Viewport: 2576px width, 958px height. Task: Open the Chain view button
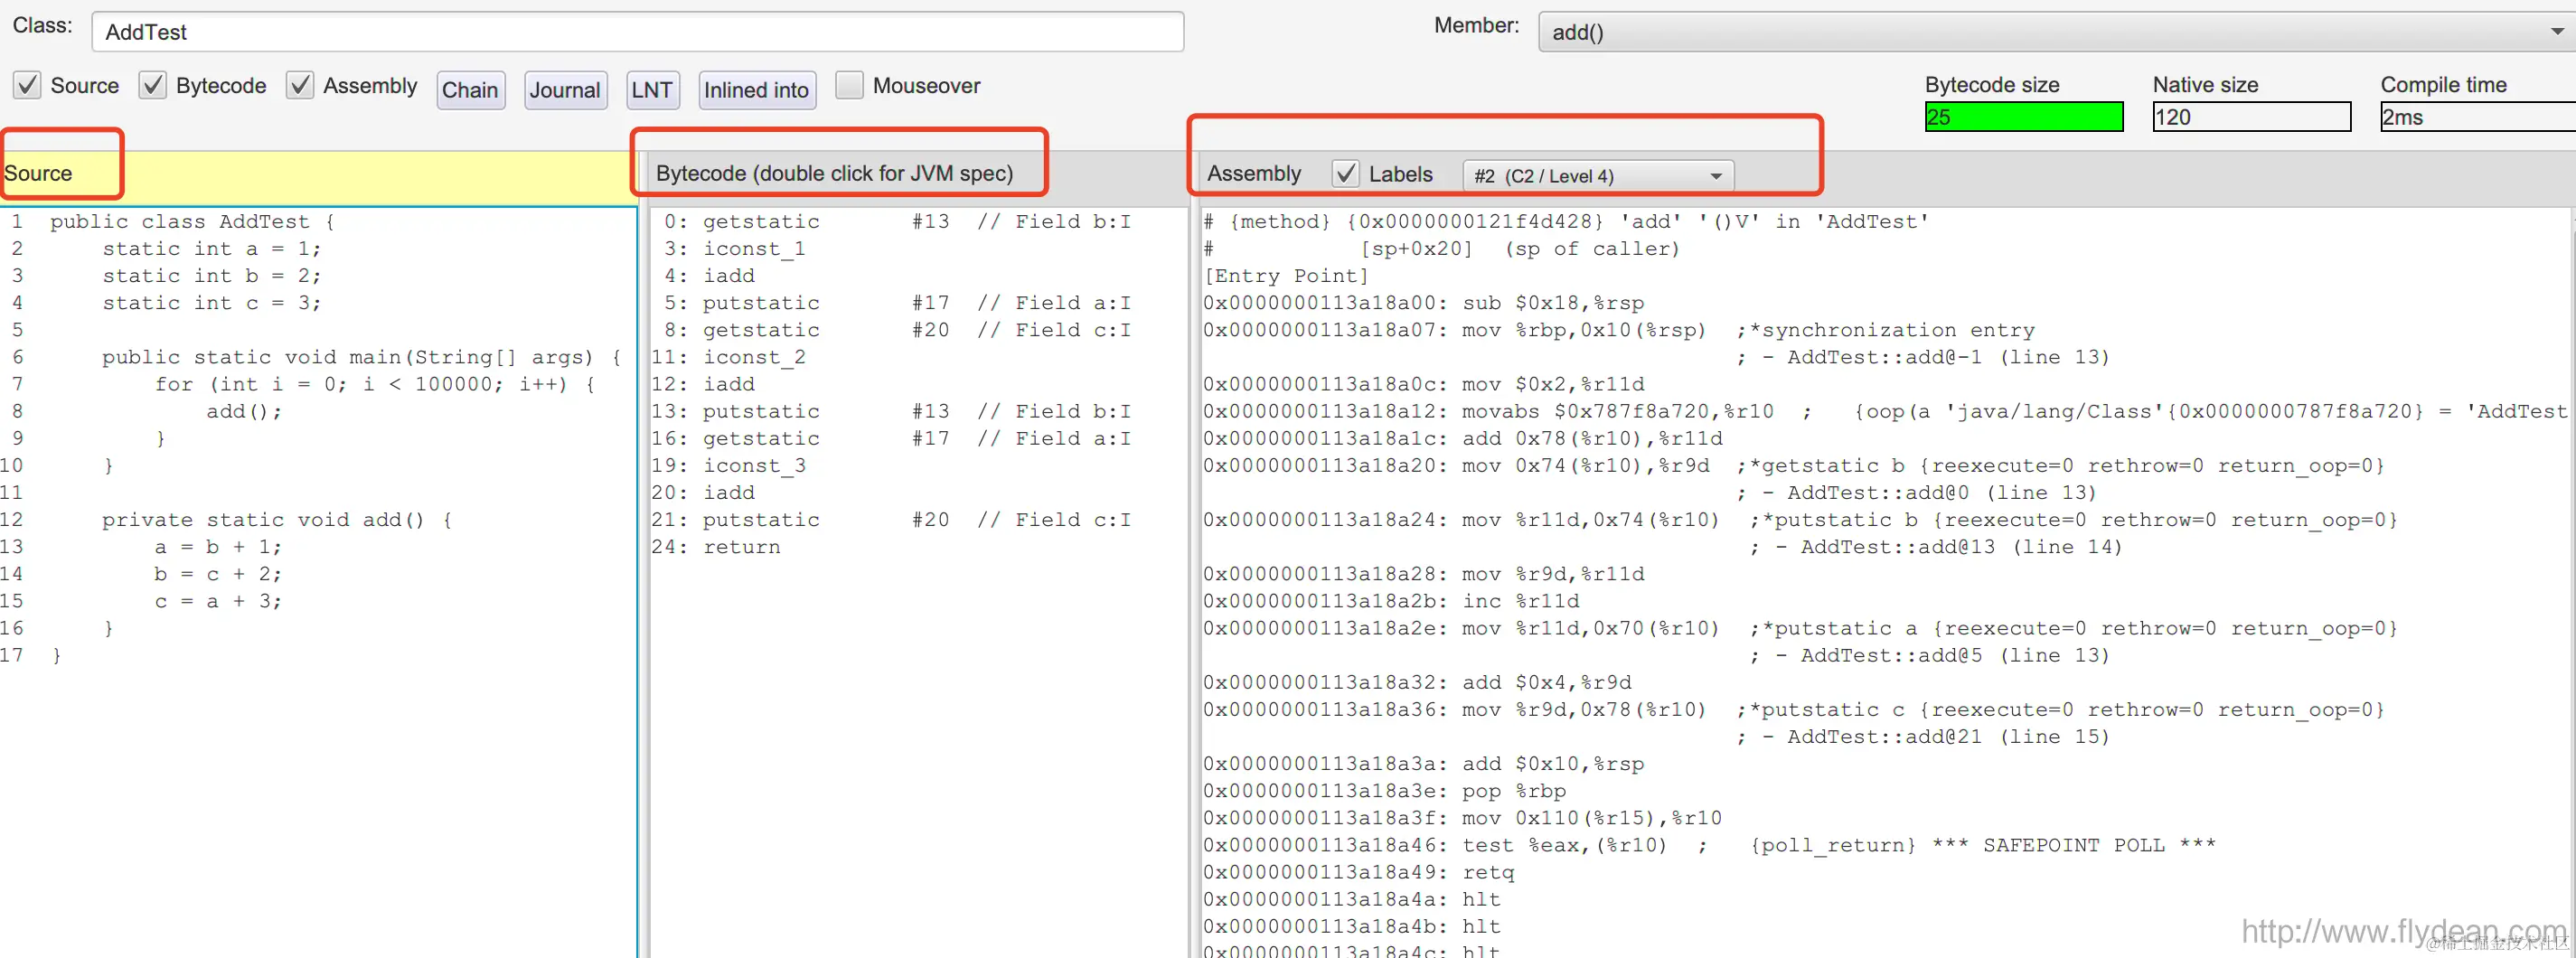pyautogui.click(x=470, y=90)
